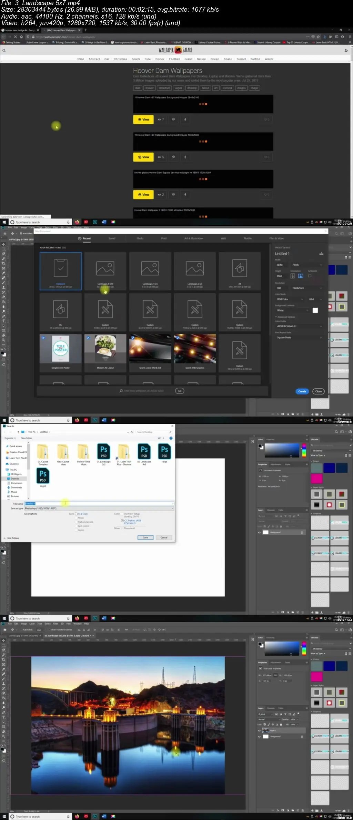Image resolution: width=353 pixels, height=820 pixels.
Task: Open the sRGB color profile dropdown
Action: [299, 326]
